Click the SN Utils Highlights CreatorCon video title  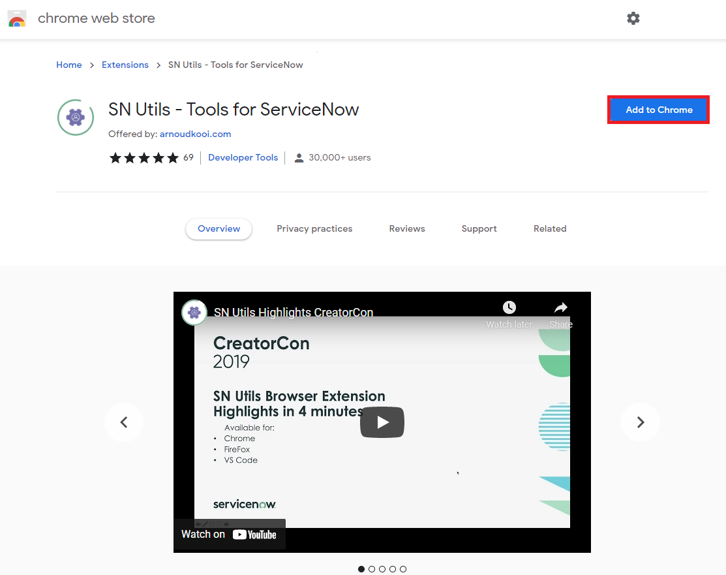tap(294, 313)
